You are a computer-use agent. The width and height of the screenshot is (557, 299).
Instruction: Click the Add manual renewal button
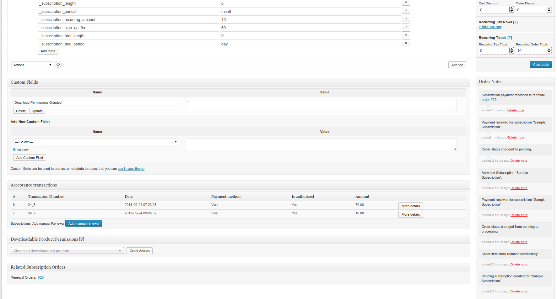(x=84, y=223)
